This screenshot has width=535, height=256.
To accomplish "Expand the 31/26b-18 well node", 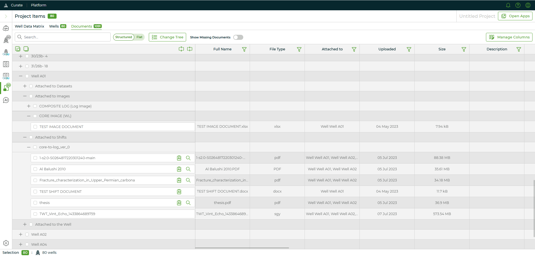I will (21, 66).
